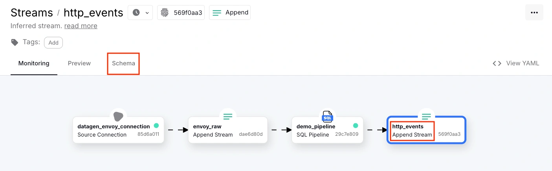
Task: Open View YAML
Action: coord(516,63)
